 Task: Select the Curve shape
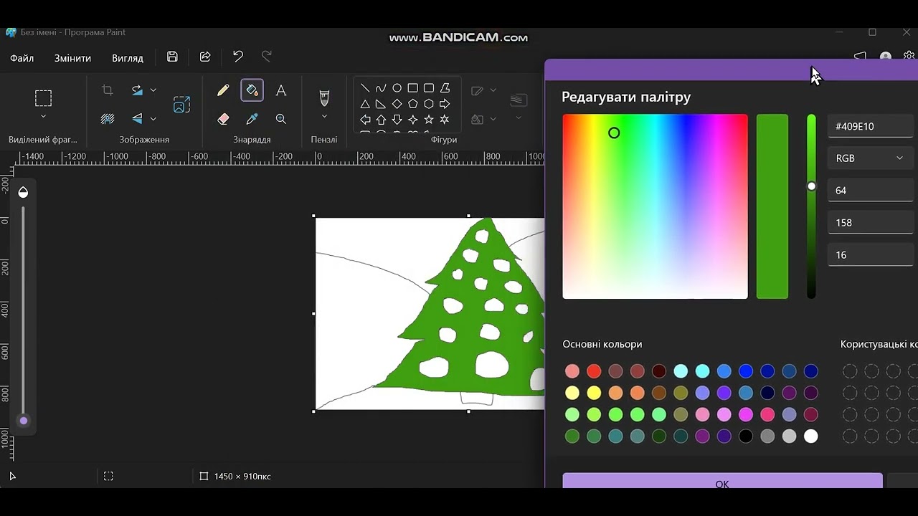381,88
